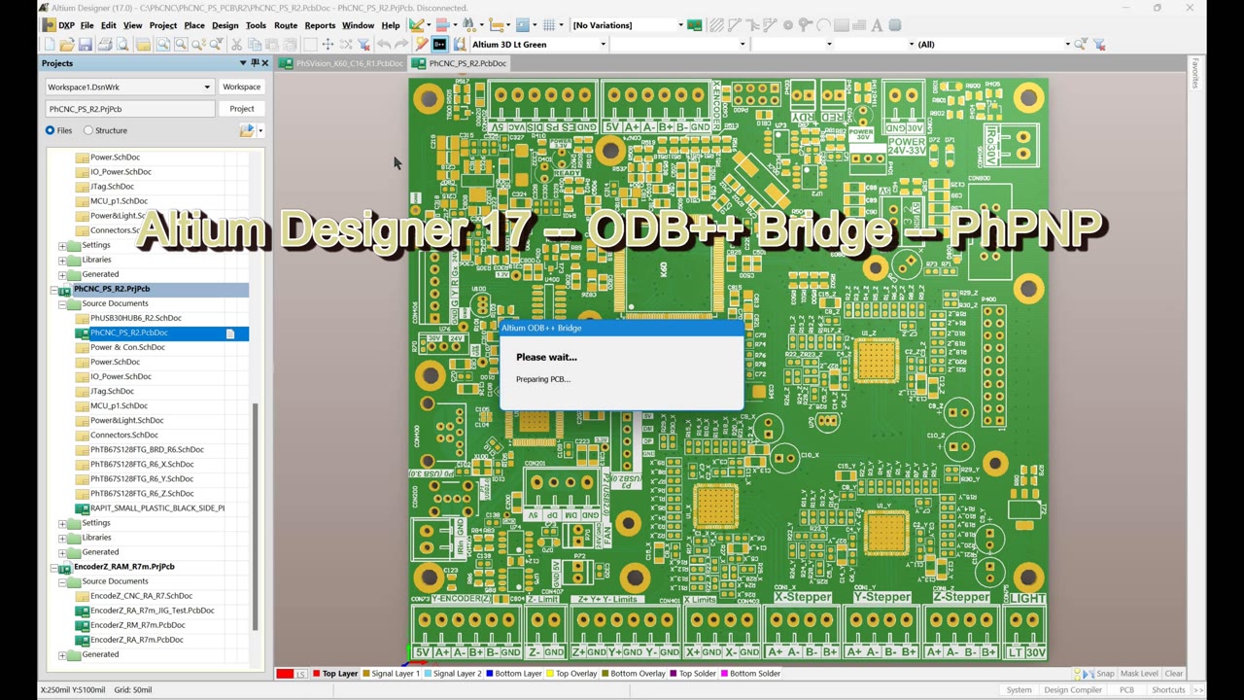Collapse the EncoderZ_RAM_R7m.PrjPcb project node

tap(52, 567)
